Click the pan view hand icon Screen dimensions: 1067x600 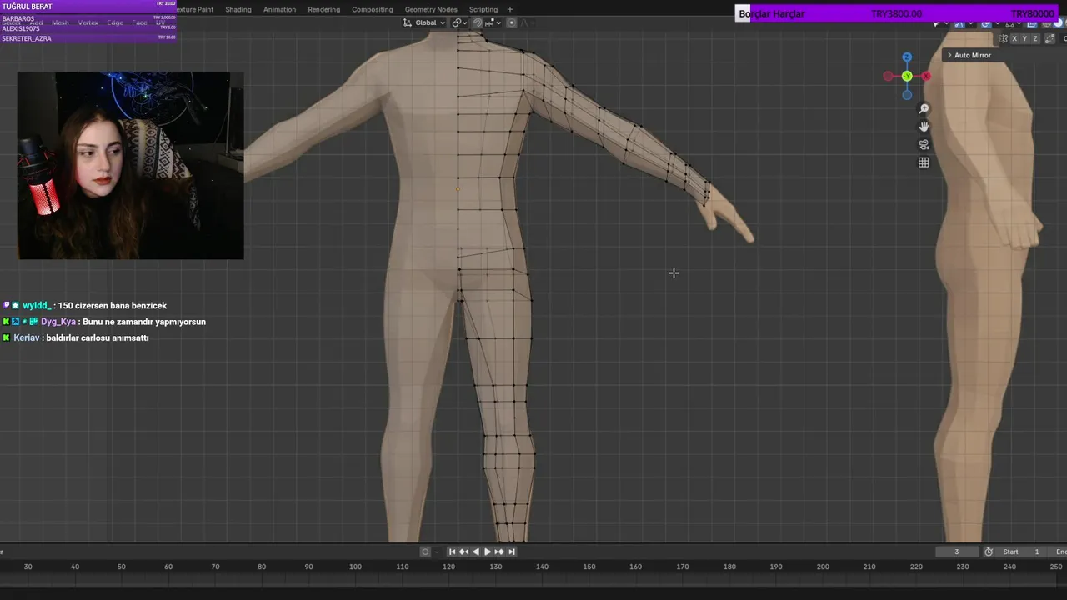pos(924,127)
